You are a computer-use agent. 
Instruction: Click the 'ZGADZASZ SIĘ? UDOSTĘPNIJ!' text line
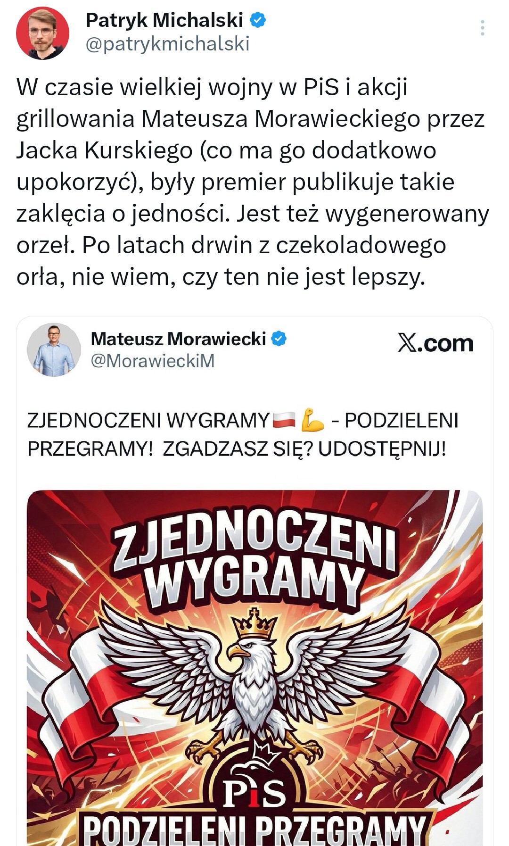coord(304,449)
